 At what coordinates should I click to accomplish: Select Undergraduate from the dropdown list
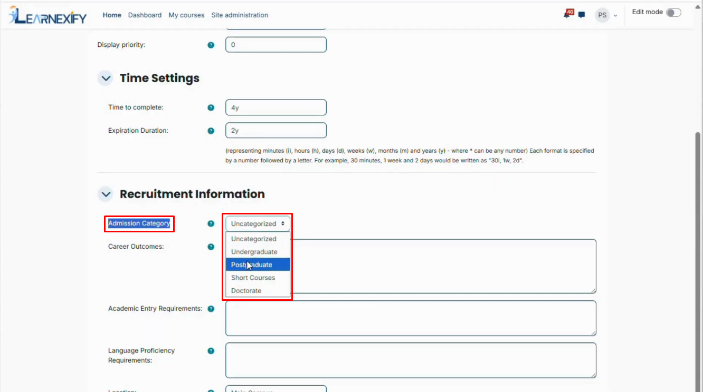click(x=258, y=252)
